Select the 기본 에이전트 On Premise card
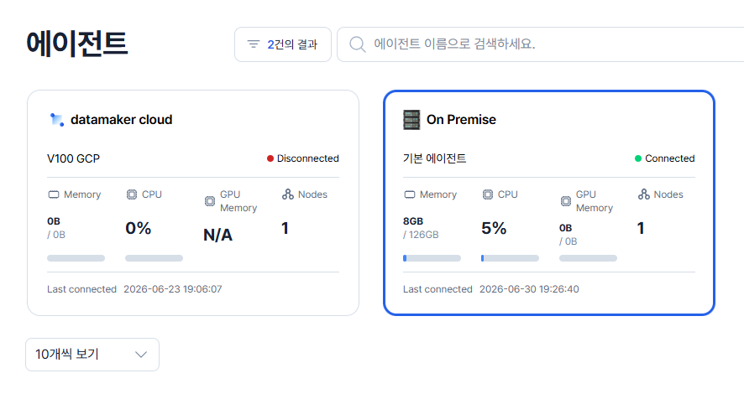 click(549, 203)
